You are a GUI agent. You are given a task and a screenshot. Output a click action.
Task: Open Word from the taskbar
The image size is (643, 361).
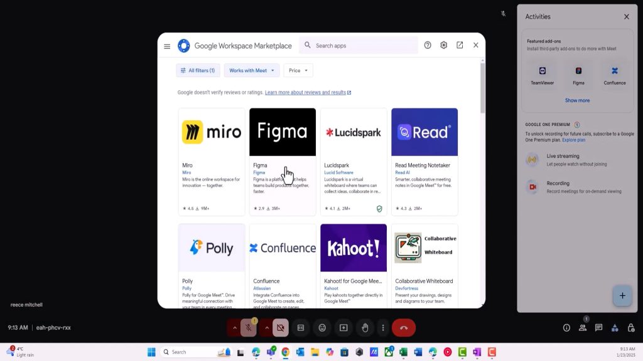coord(418,352)
